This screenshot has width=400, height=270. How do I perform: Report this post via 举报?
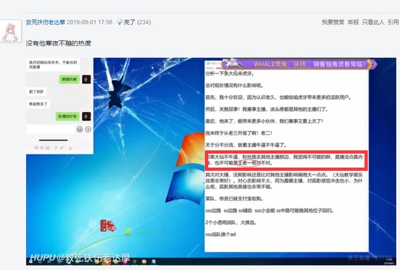coord(353,22)
